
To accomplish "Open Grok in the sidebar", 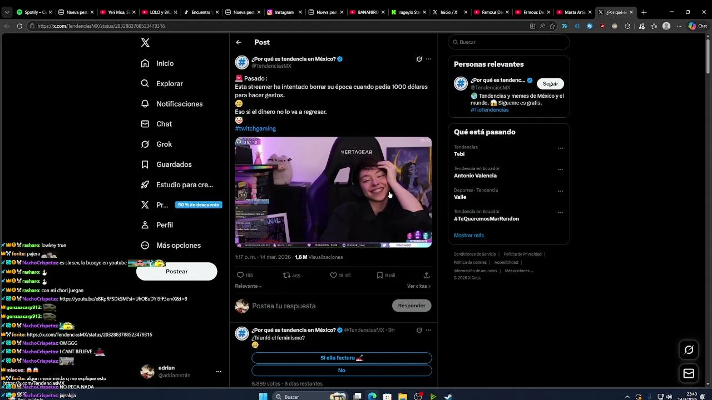I will 156,144.
